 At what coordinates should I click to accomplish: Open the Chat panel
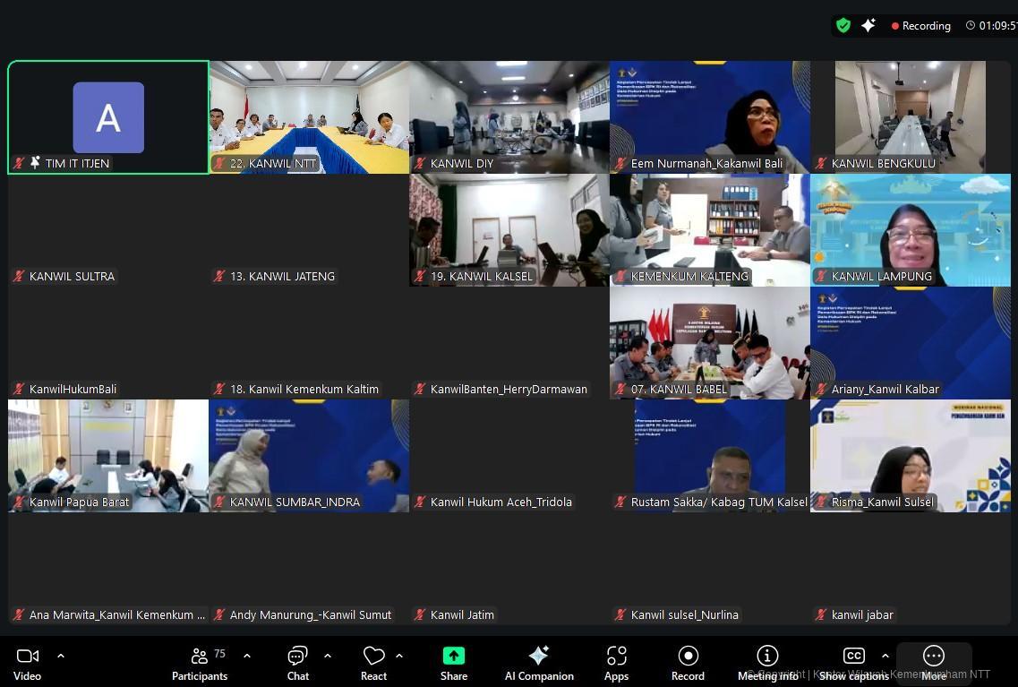(297, 663)
